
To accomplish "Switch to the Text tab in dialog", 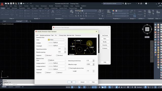I will pyautogui.click(x=52, y=35).
